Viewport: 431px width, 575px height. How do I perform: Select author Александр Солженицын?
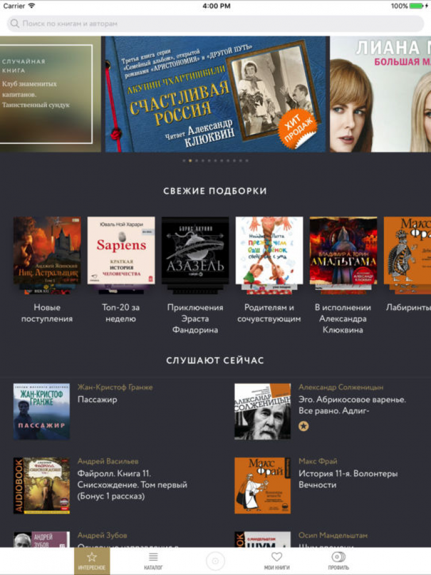coord(341,387)
